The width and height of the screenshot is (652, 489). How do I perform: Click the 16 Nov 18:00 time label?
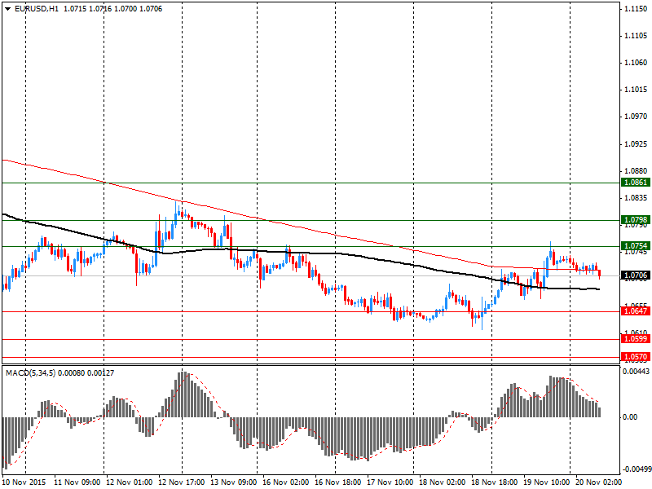(338, 482)
